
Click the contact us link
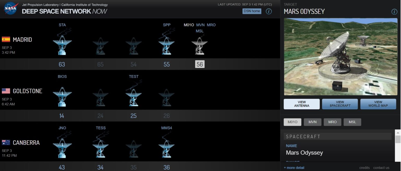pos(381,168)
